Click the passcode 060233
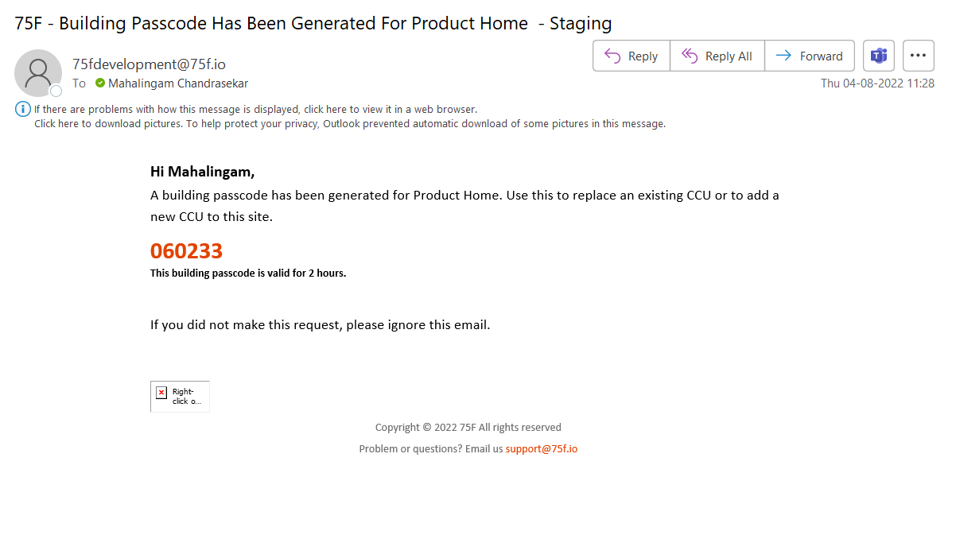956x539 pixels. (186, 251)
